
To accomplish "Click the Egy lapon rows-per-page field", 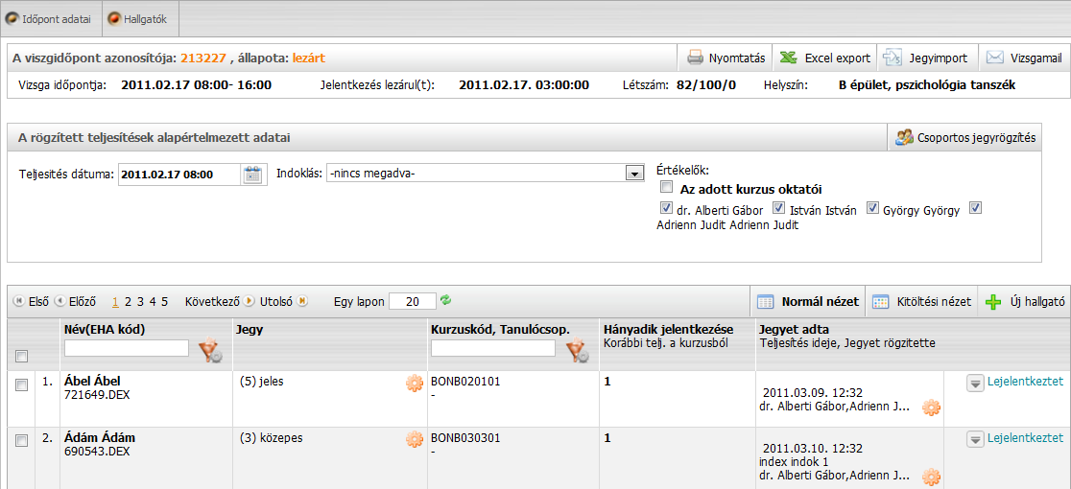I will (x=413, y=301).
